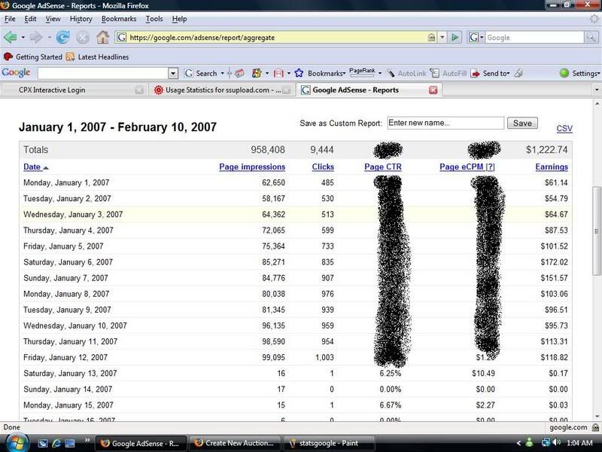Click the Firefox reload page icon
Viewport: 602px width, 452px height.
[63, 37]
